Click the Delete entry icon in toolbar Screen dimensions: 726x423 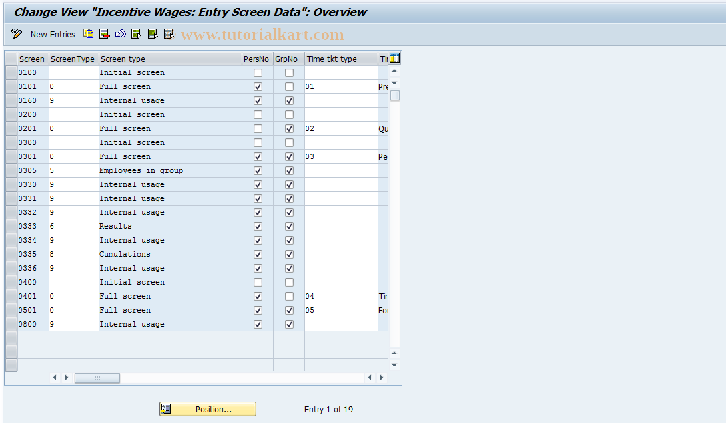(x=104, y=34)
